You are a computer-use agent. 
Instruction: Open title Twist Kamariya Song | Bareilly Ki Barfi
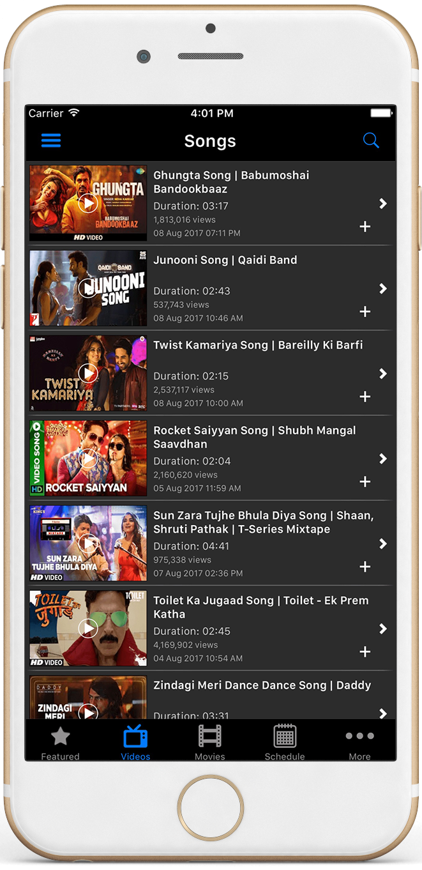258,345
